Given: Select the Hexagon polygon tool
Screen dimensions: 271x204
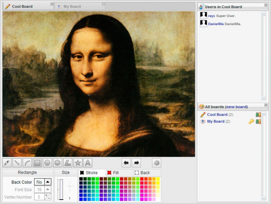Looking at the screenshot, I should 57,163.
